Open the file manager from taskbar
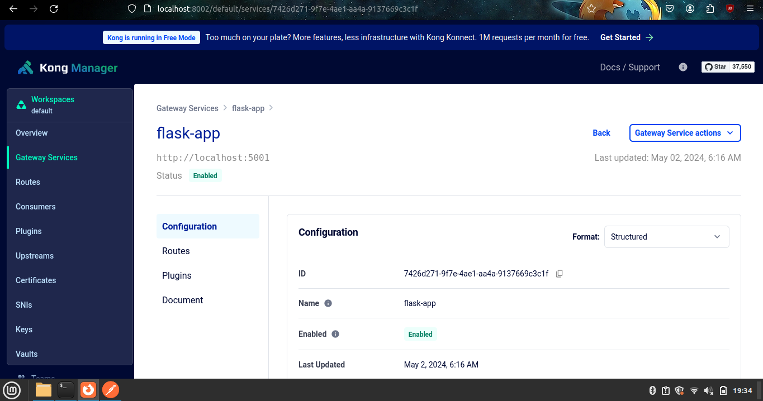The image size is (763, 401). pos(44,390)
